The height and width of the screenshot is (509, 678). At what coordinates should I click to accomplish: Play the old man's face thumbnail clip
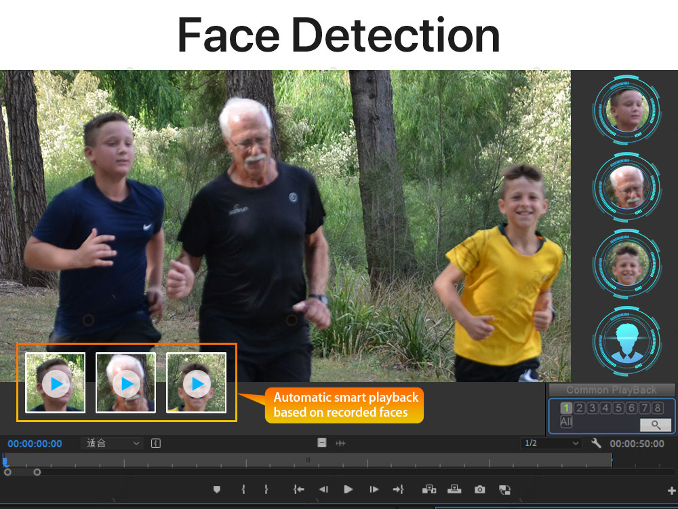click(125, 384)
